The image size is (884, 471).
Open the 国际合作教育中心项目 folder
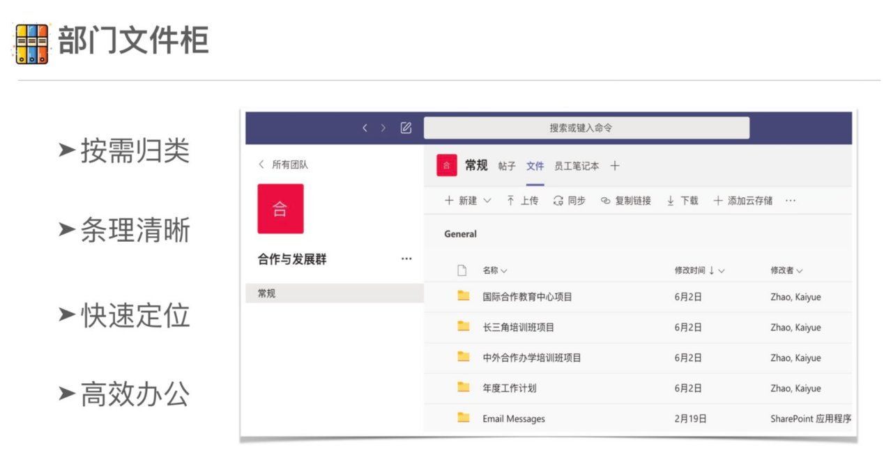point(527,297)
